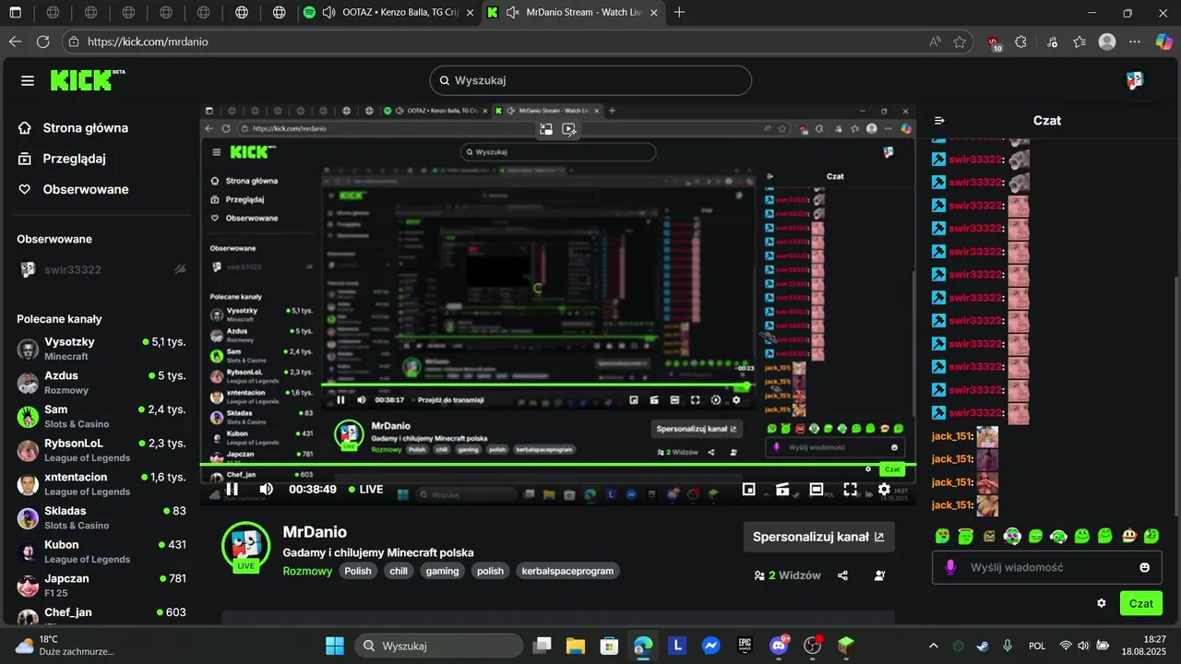Click the kerbalspaceprogram tag
This screenshot has height=664, width=1181.
pos(567,571)
